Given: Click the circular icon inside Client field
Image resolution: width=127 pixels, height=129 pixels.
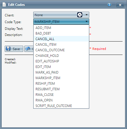Looking at the screenshot, I should click(80, 15).
